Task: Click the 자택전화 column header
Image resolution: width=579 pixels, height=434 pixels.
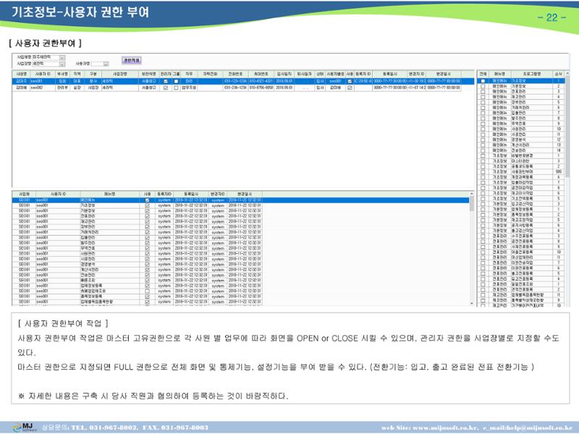Action: [x=210, y=75]
